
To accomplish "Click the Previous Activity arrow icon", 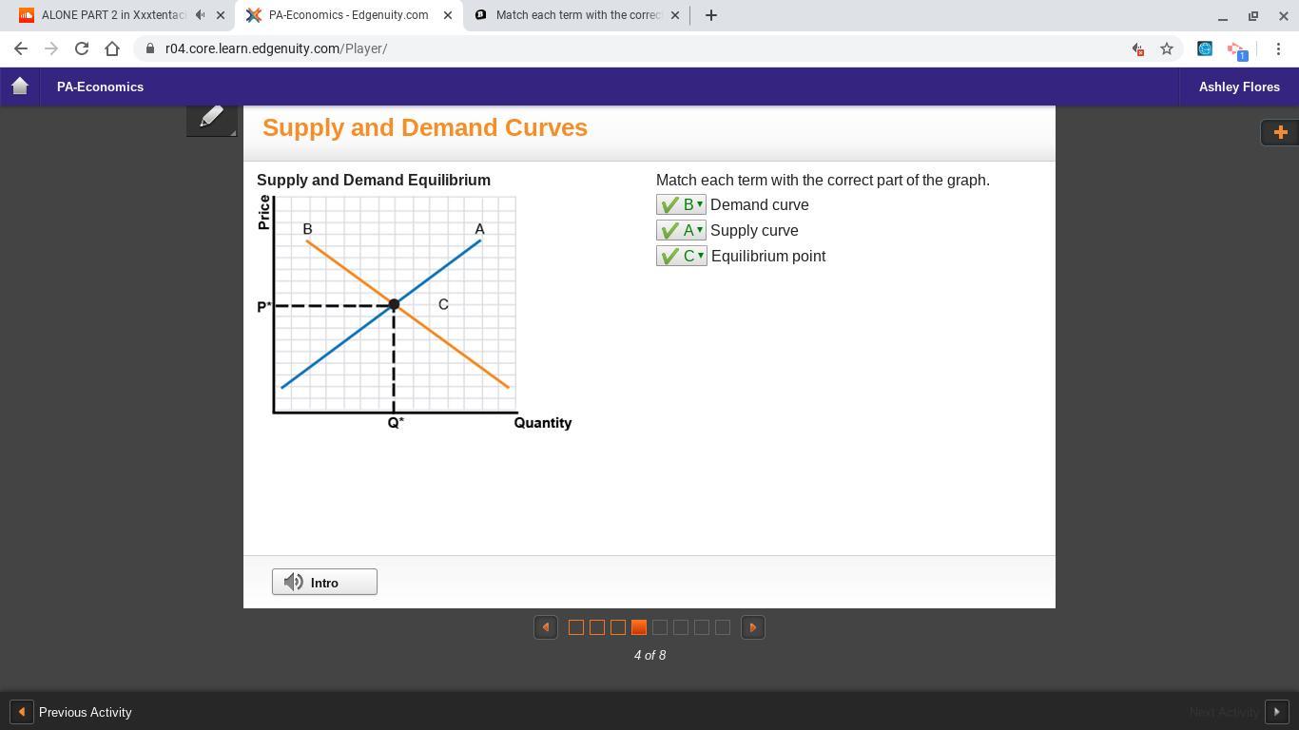I will tap(21, 712).
